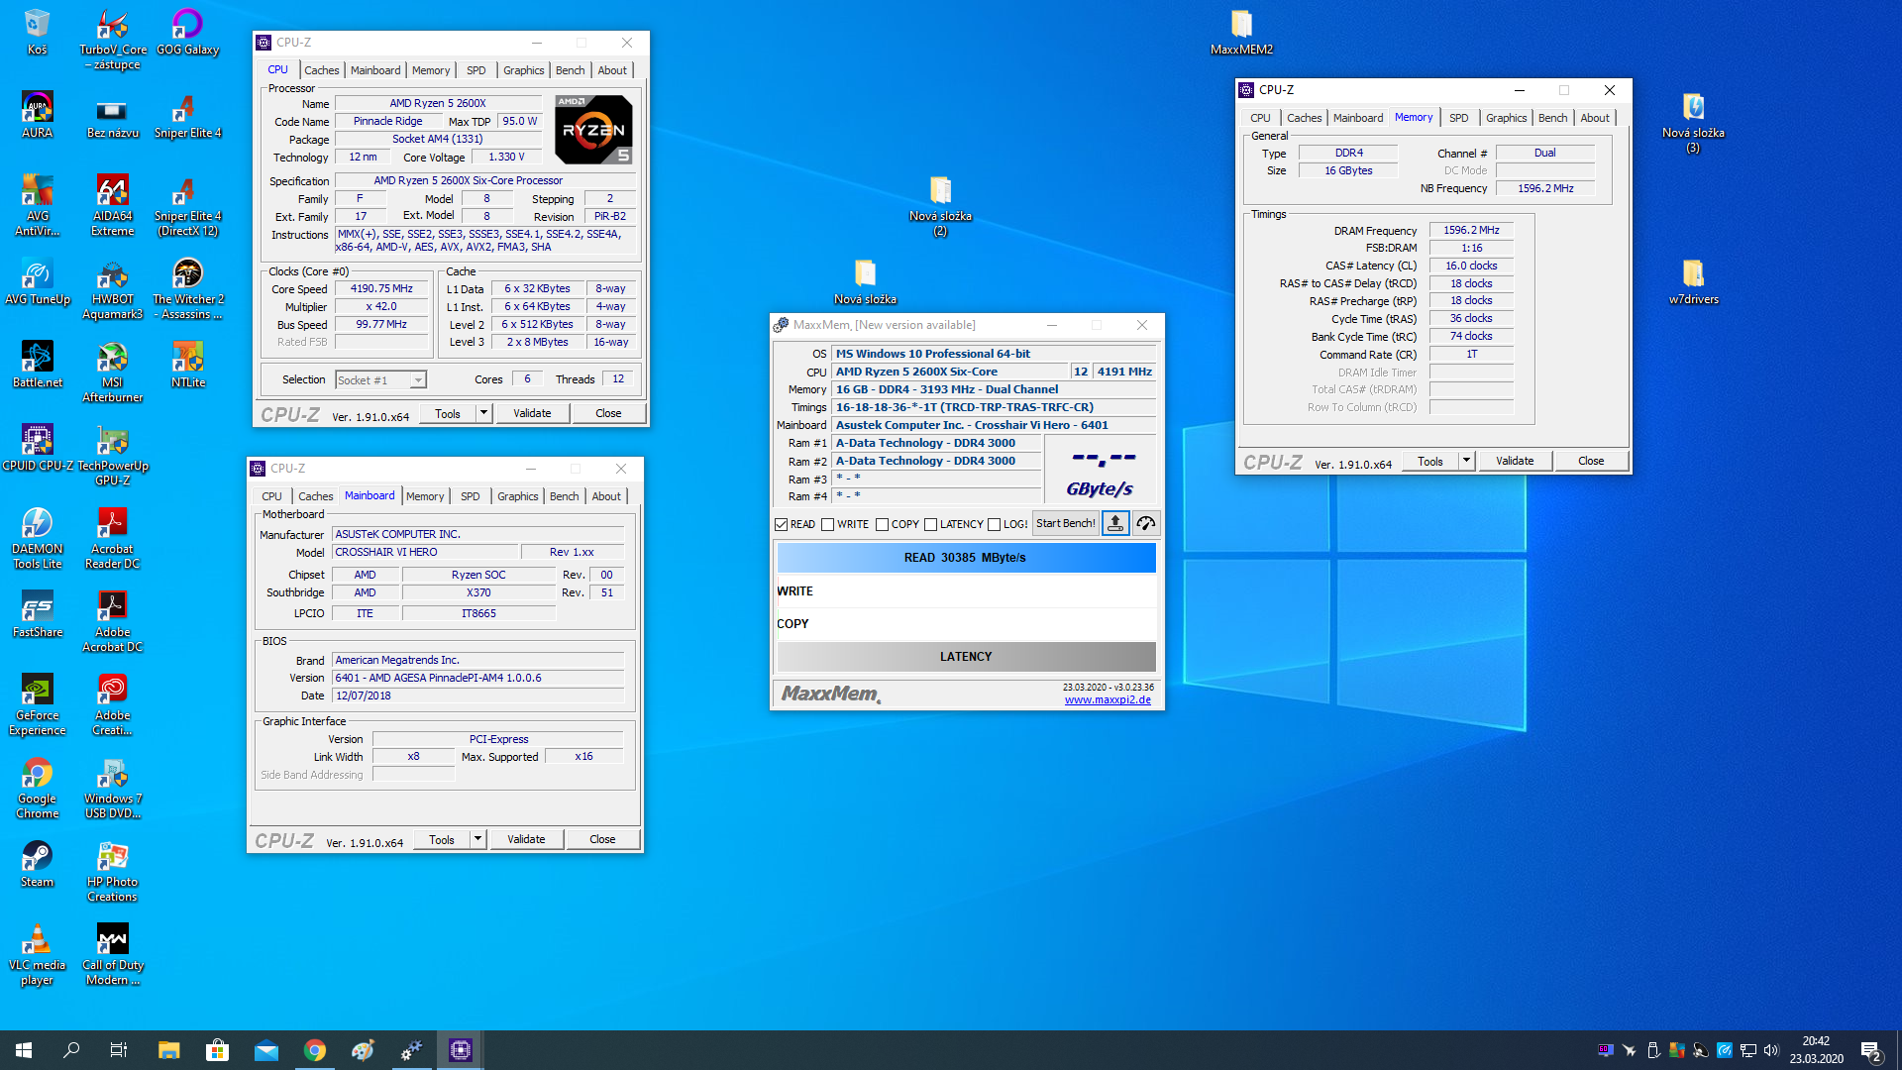Open the Koš recycle bin icon
The image size is (1902, 1070).
[x=37, y=32]
